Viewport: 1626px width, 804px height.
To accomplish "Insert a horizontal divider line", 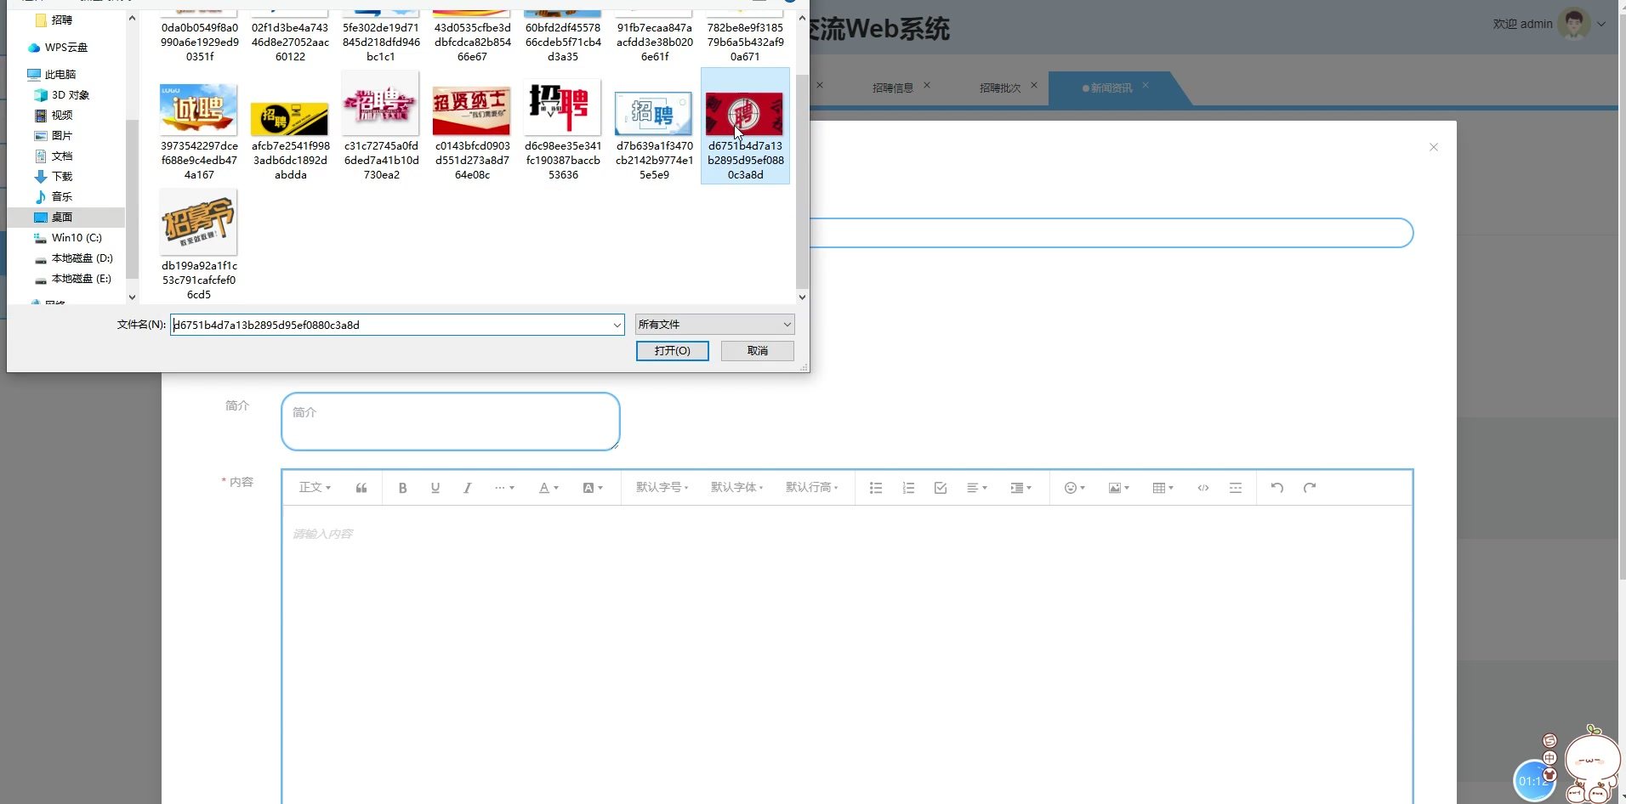I will (1236, 488).
